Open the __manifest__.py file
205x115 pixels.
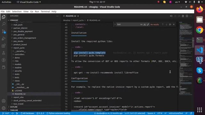tap(22, 87)
